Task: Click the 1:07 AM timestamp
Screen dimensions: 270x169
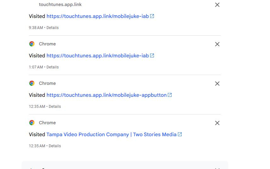Action: tap(36, 67)
